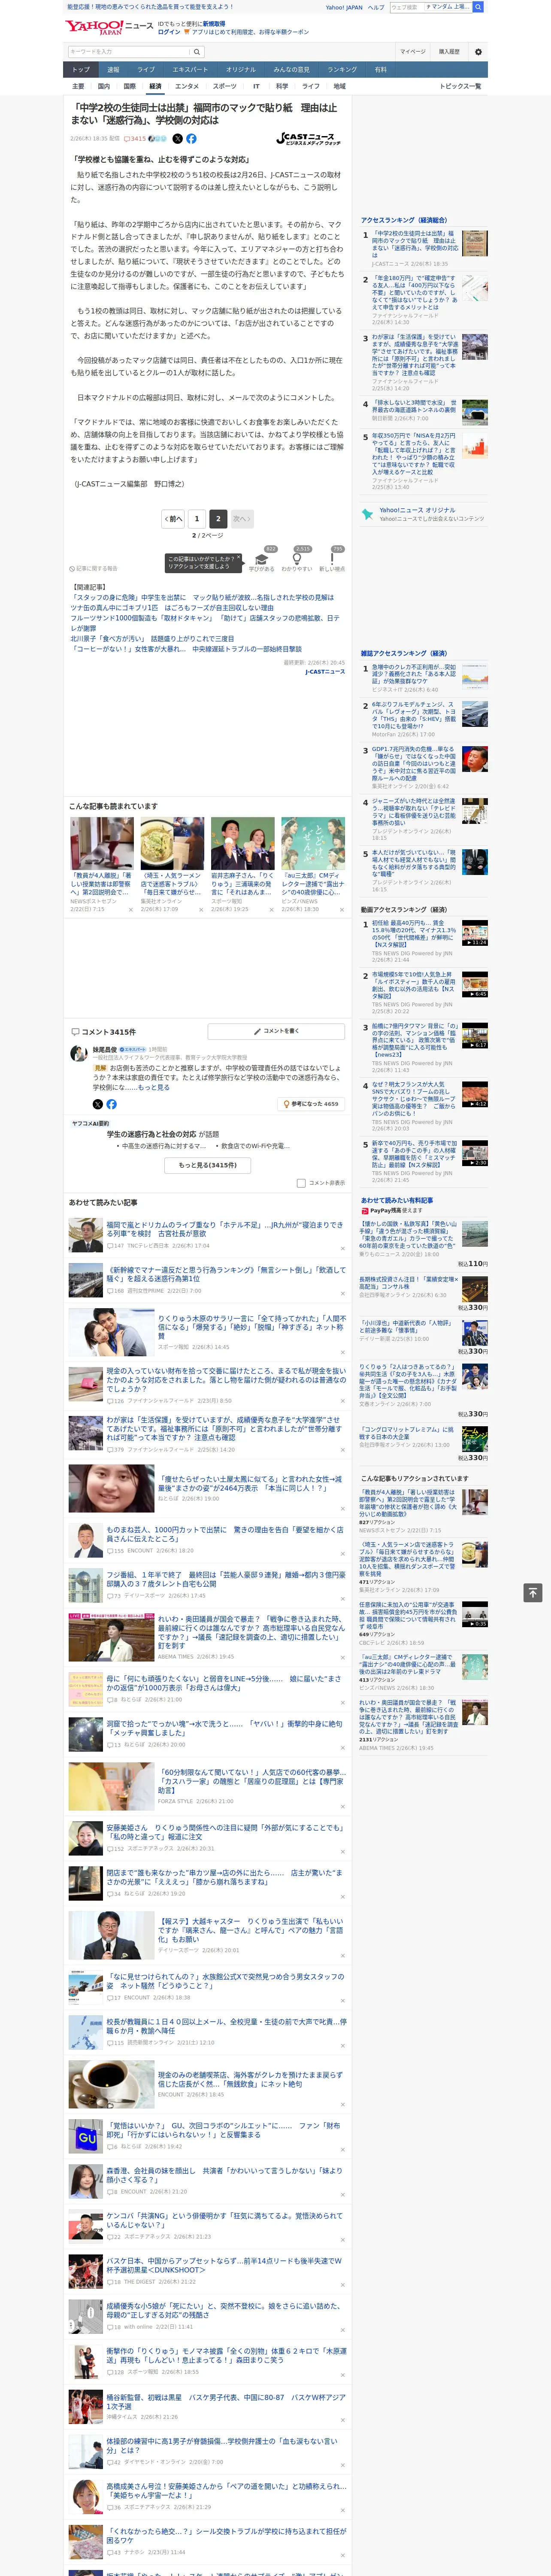Click the Yahoo! JAPAN News logo

tap(109, 28)
